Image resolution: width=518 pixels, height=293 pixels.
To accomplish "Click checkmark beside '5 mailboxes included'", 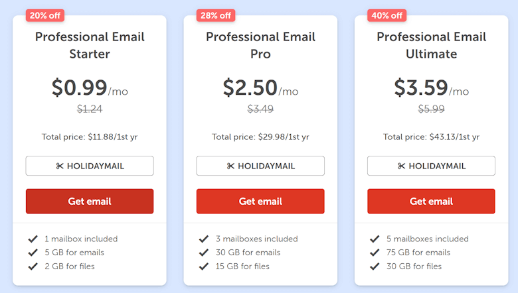I will click(374, 239).
